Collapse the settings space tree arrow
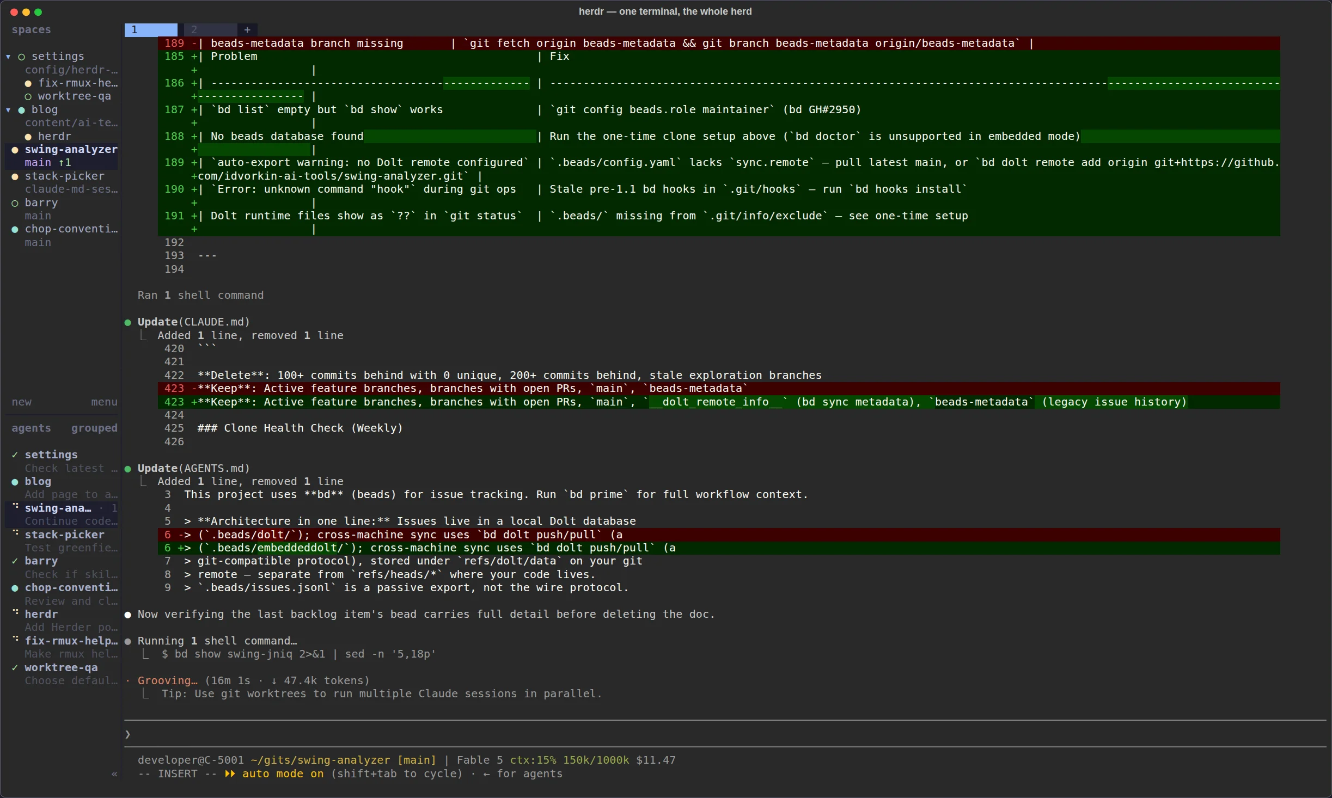 pyautogui.click(x=8, y=57)
